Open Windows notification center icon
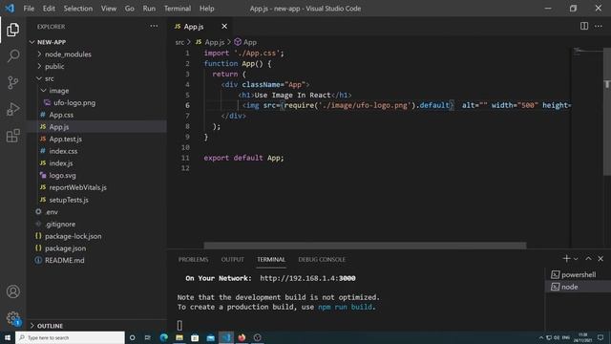The image size is (611, 344). (600, 337)
